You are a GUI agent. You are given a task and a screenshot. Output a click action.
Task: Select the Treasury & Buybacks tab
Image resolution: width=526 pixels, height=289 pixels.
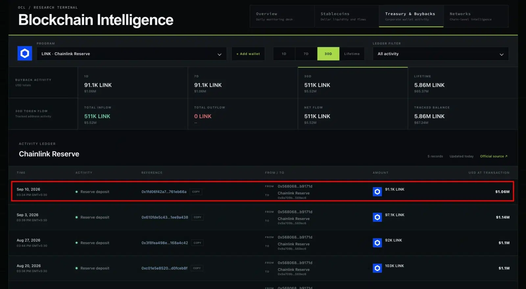[411, 16]
